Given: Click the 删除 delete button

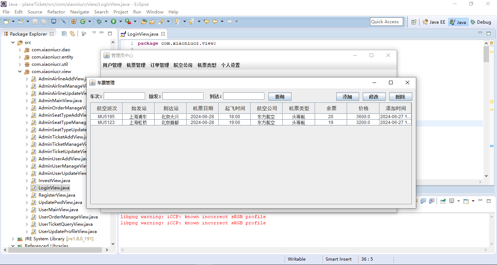Looking at the screenshot, I should coord(401,97).
